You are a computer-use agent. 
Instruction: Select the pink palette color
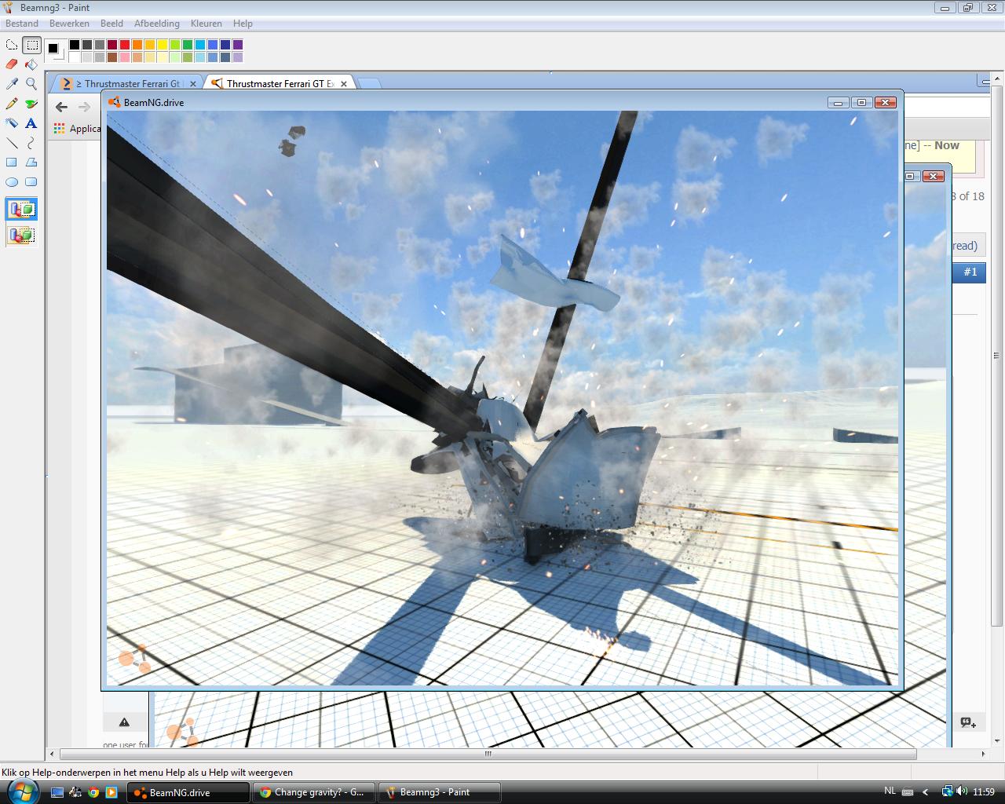coord(125,57)
